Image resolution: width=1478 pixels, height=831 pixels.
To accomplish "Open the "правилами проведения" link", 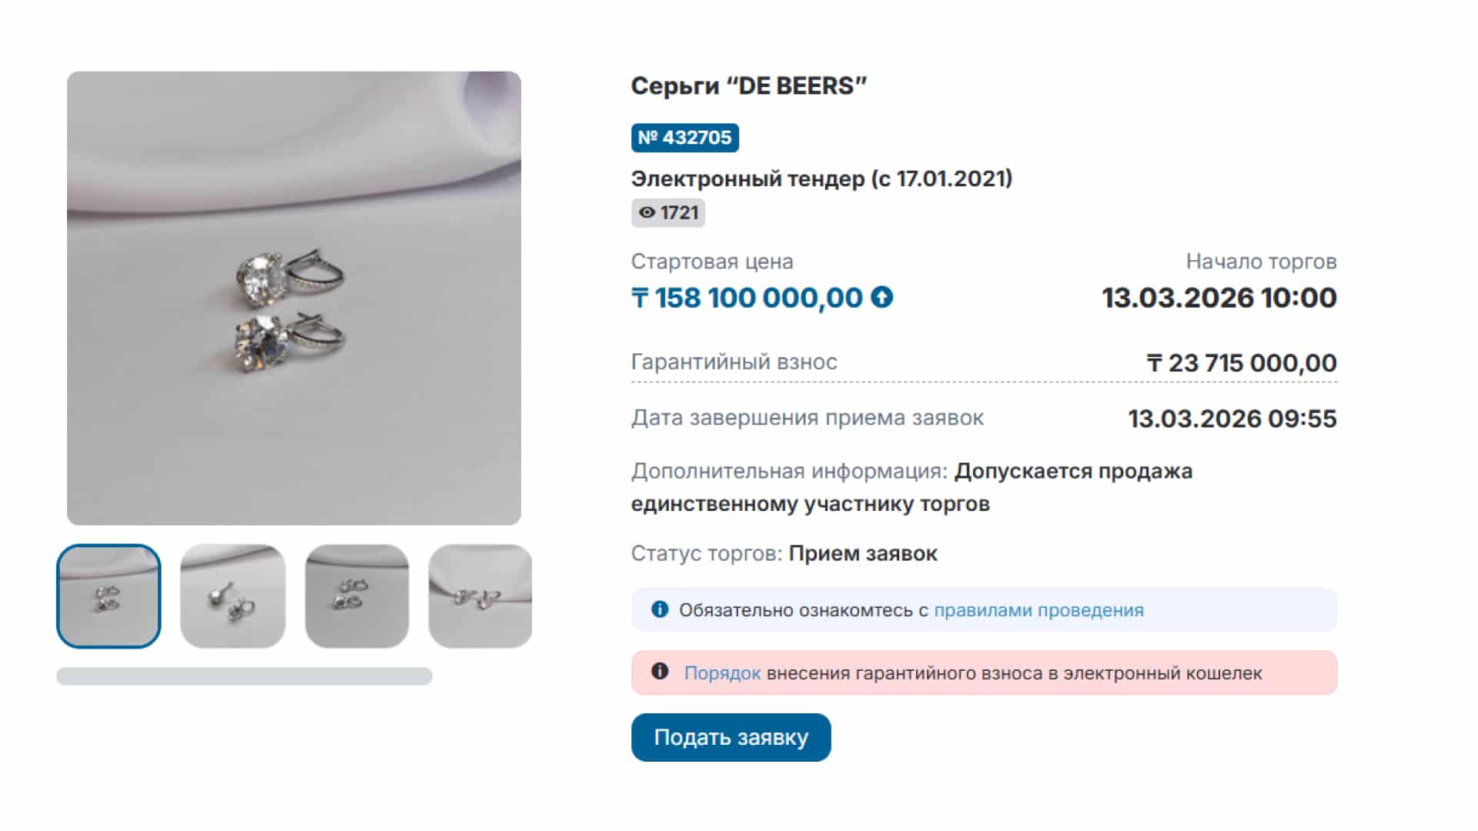I will 1038,610.
